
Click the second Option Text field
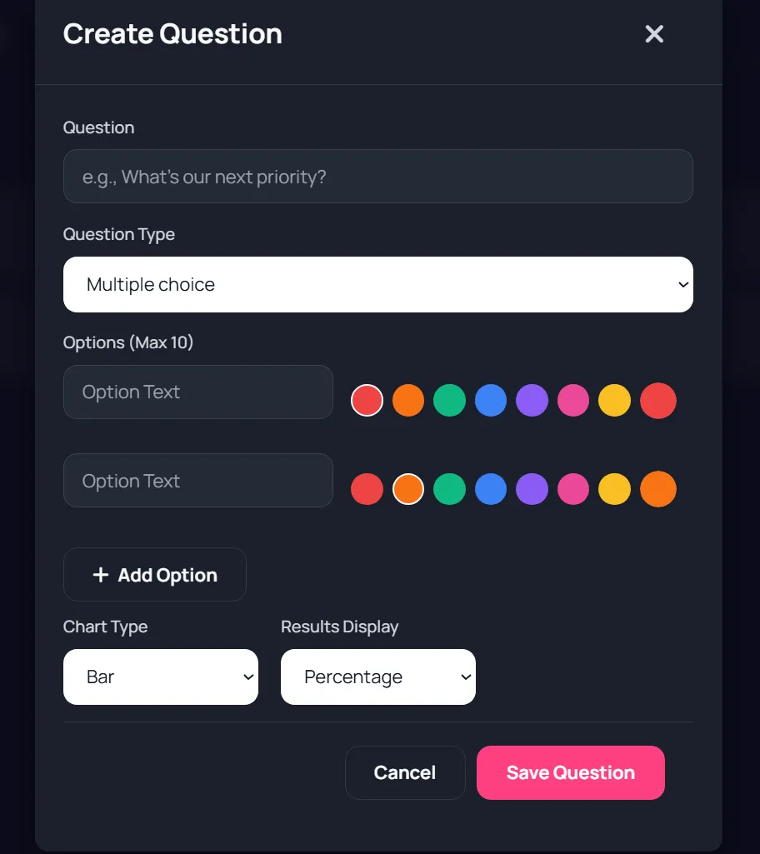click(197, 480)
